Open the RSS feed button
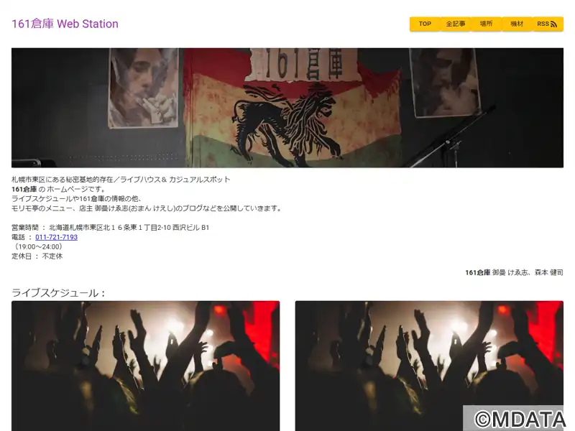 pos(548,24)
